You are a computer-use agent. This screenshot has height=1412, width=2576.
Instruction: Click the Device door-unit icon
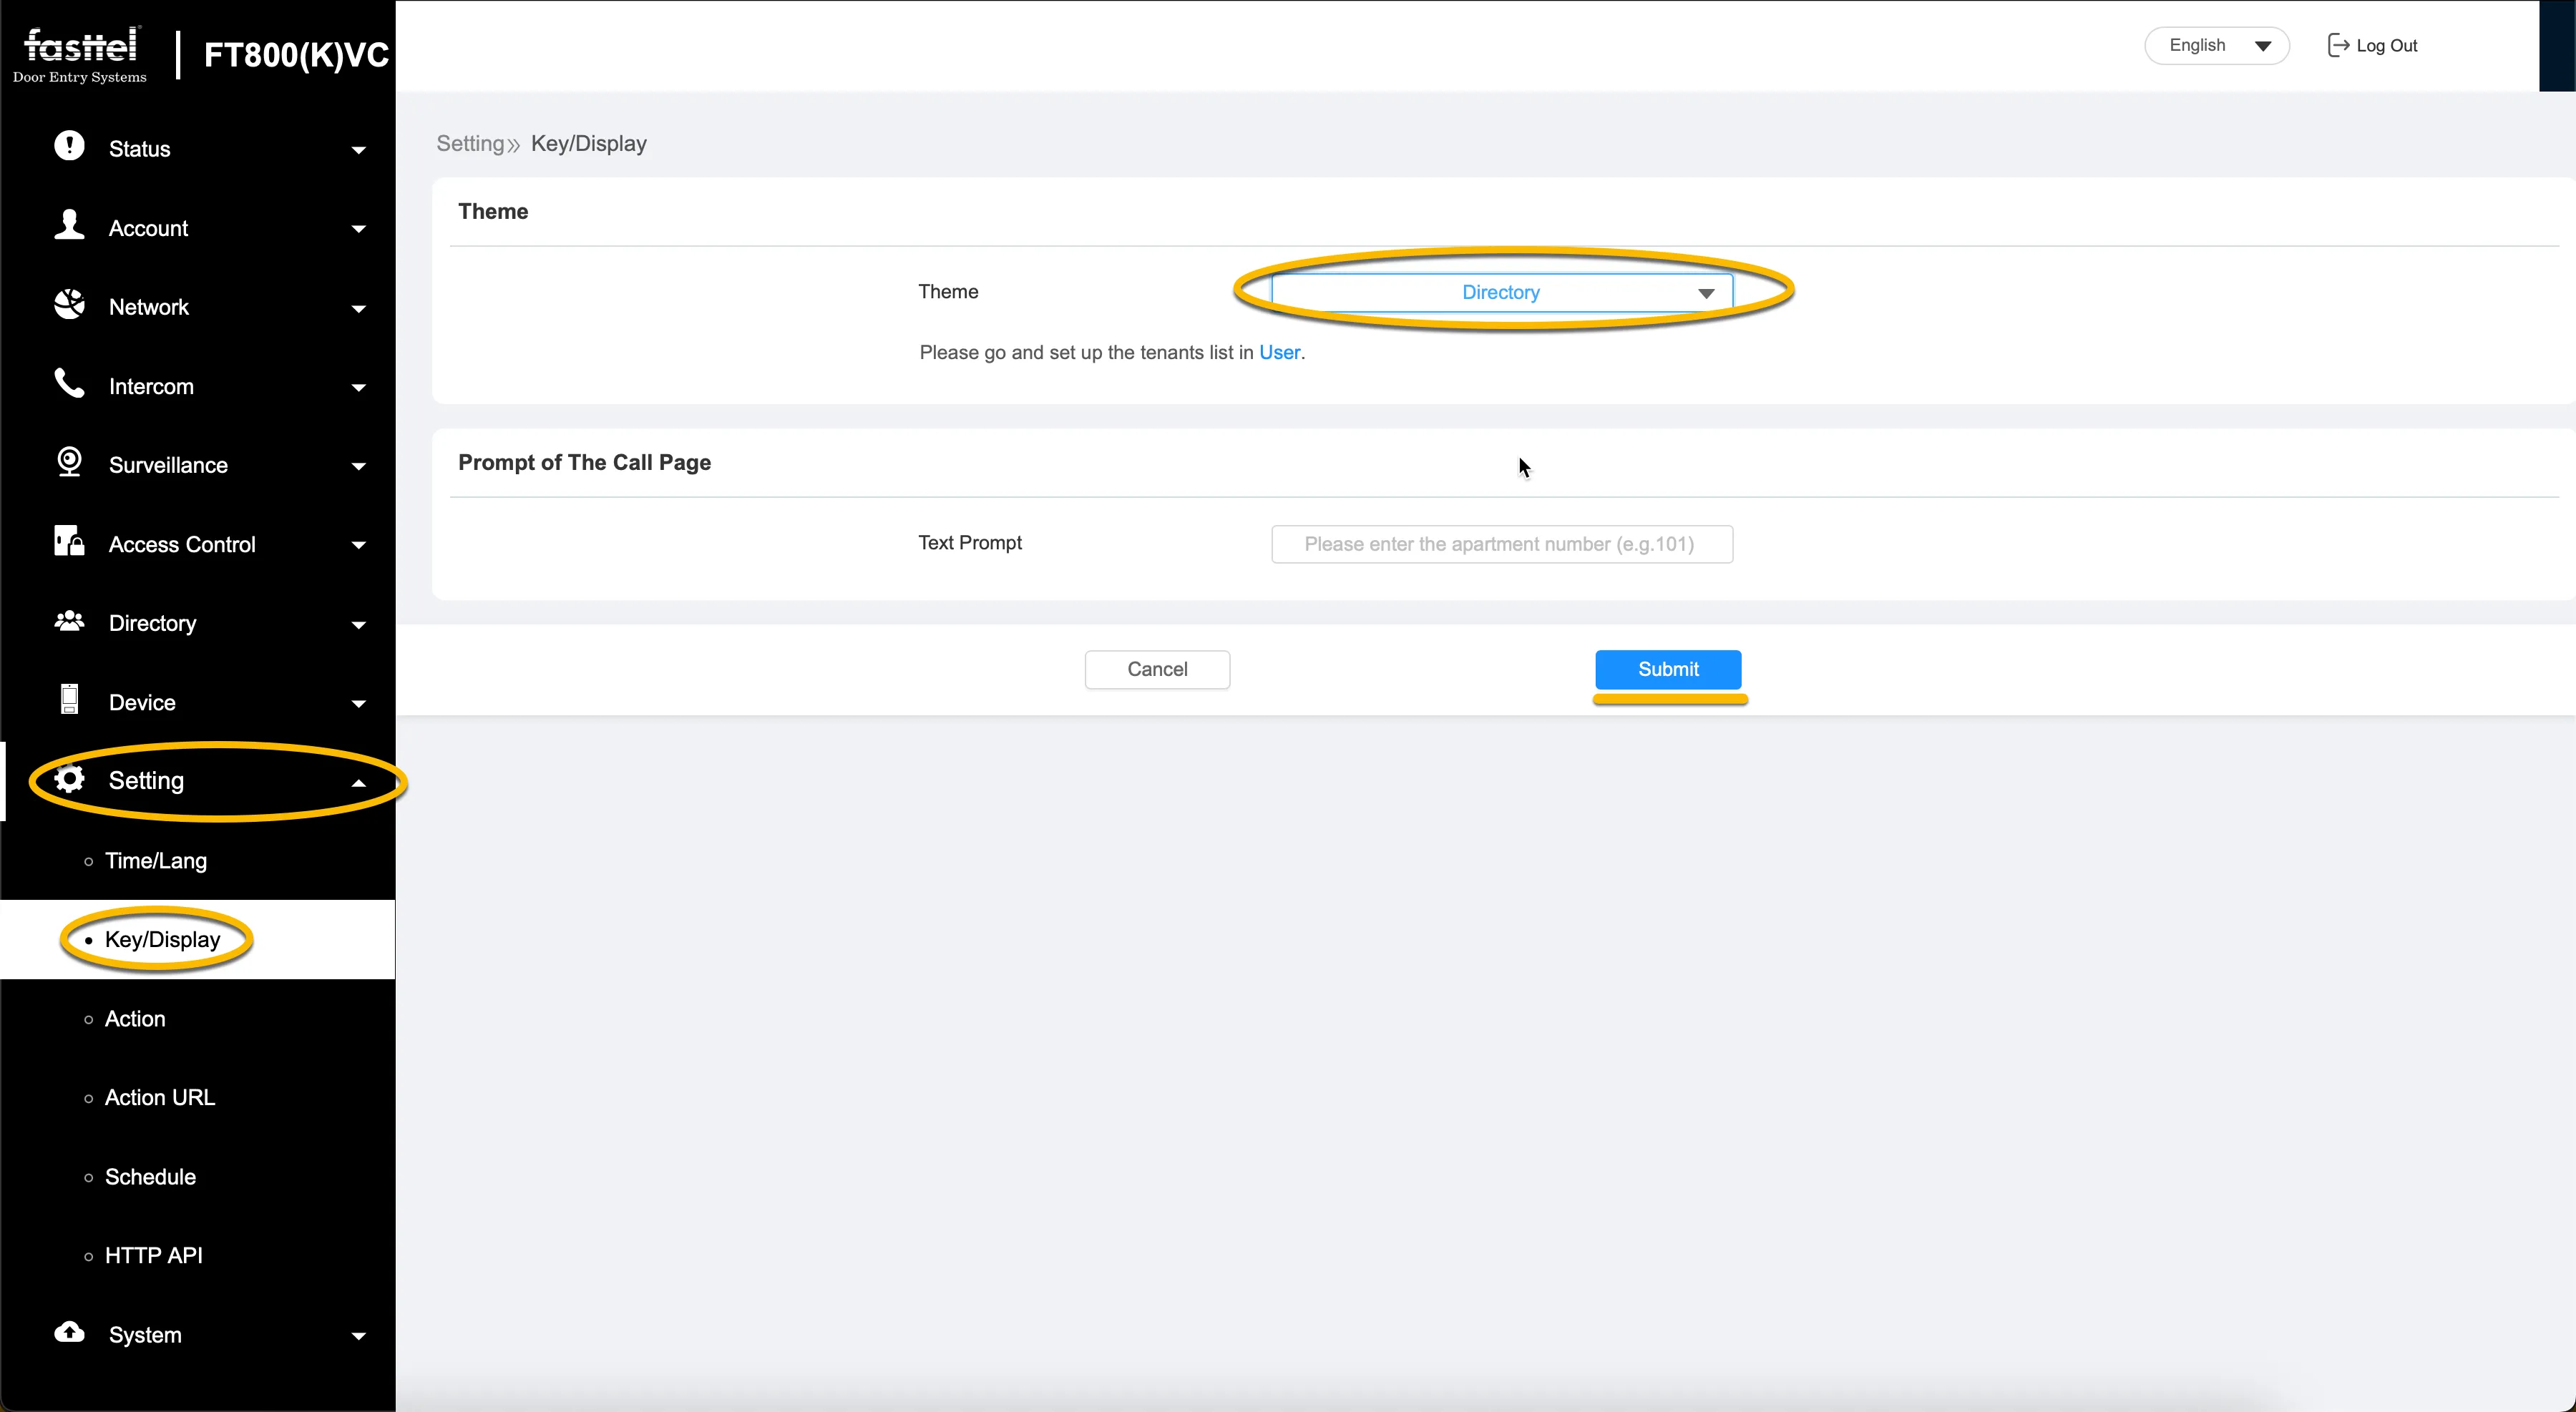tap(69, 700)
